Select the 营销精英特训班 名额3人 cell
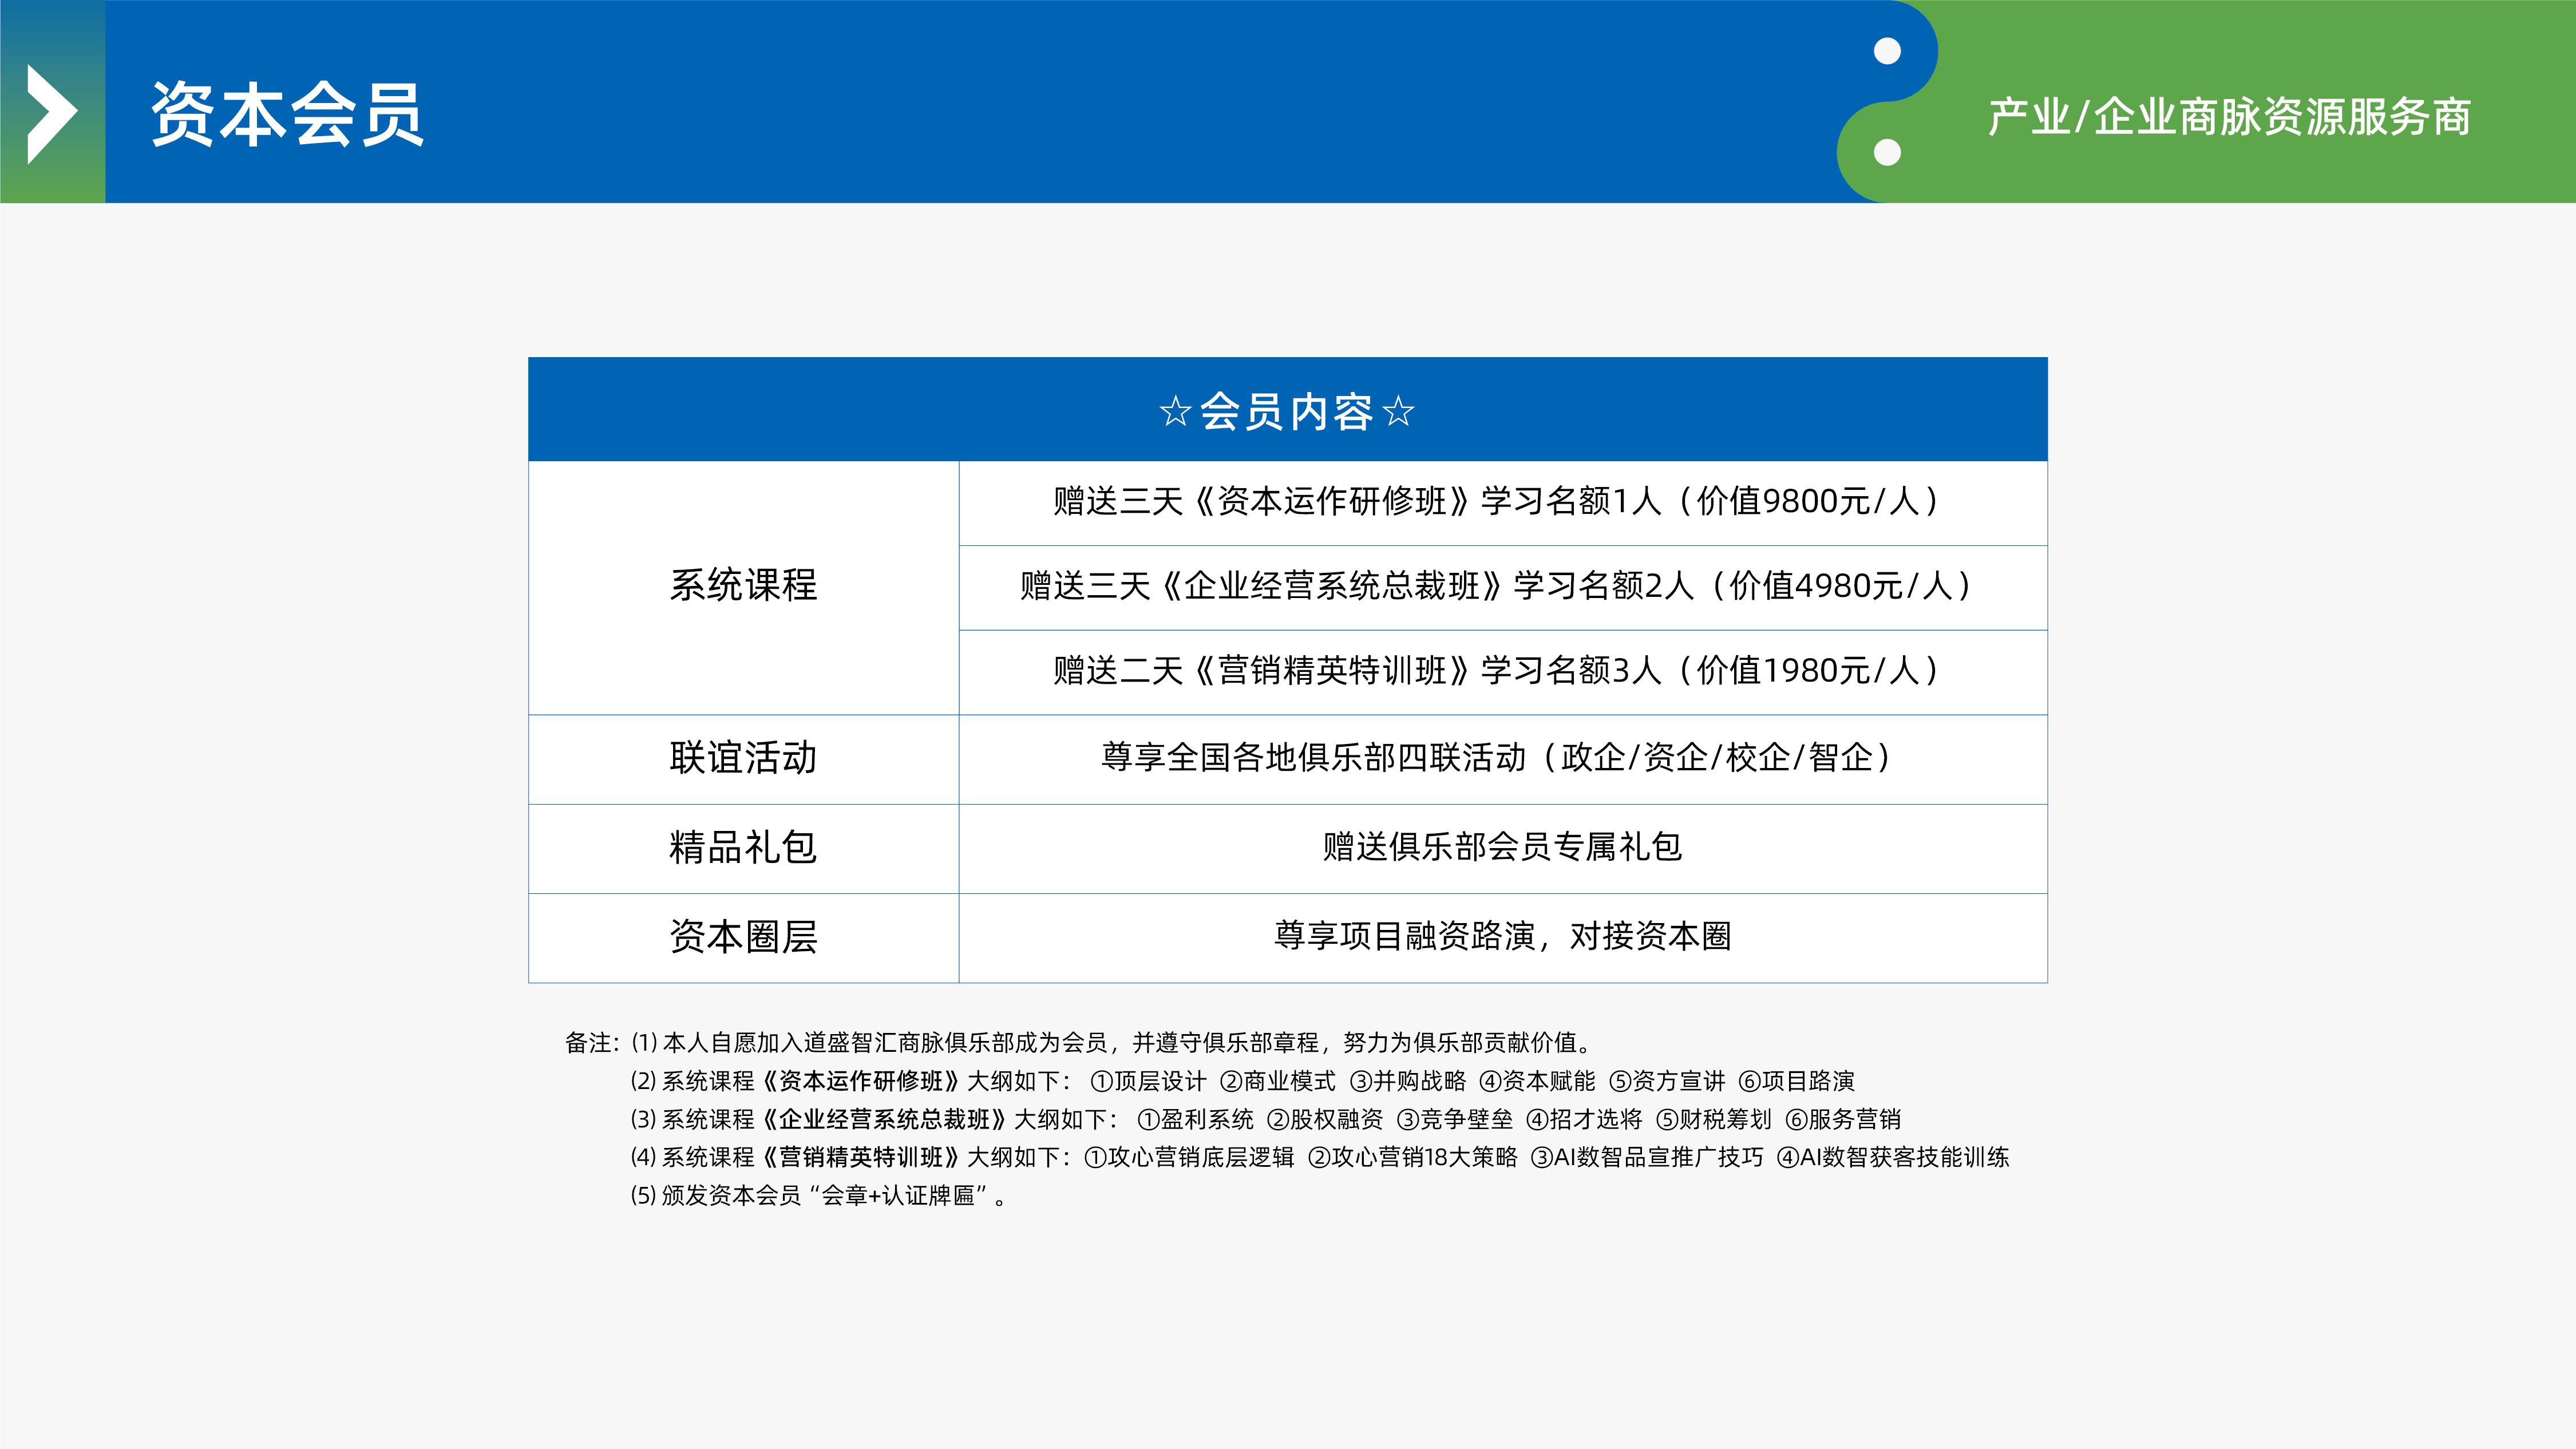Viewport: 2576px width, 1449px height. pyautogui.click(x=1503, y=672)
